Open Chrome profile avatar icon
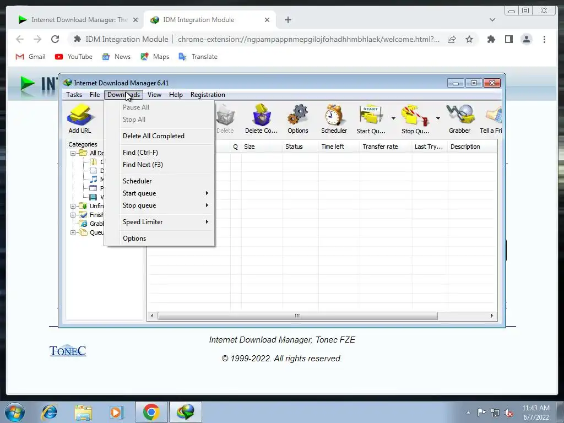This screenshot has height=423, width=564. click(x=526, y=39)
